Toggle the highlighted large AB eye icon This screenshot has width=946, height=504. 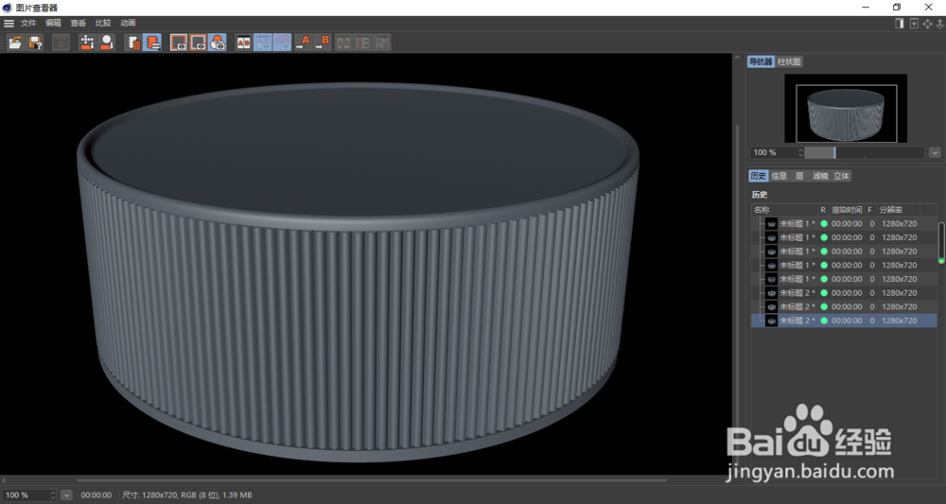click(x=282, y=43)
